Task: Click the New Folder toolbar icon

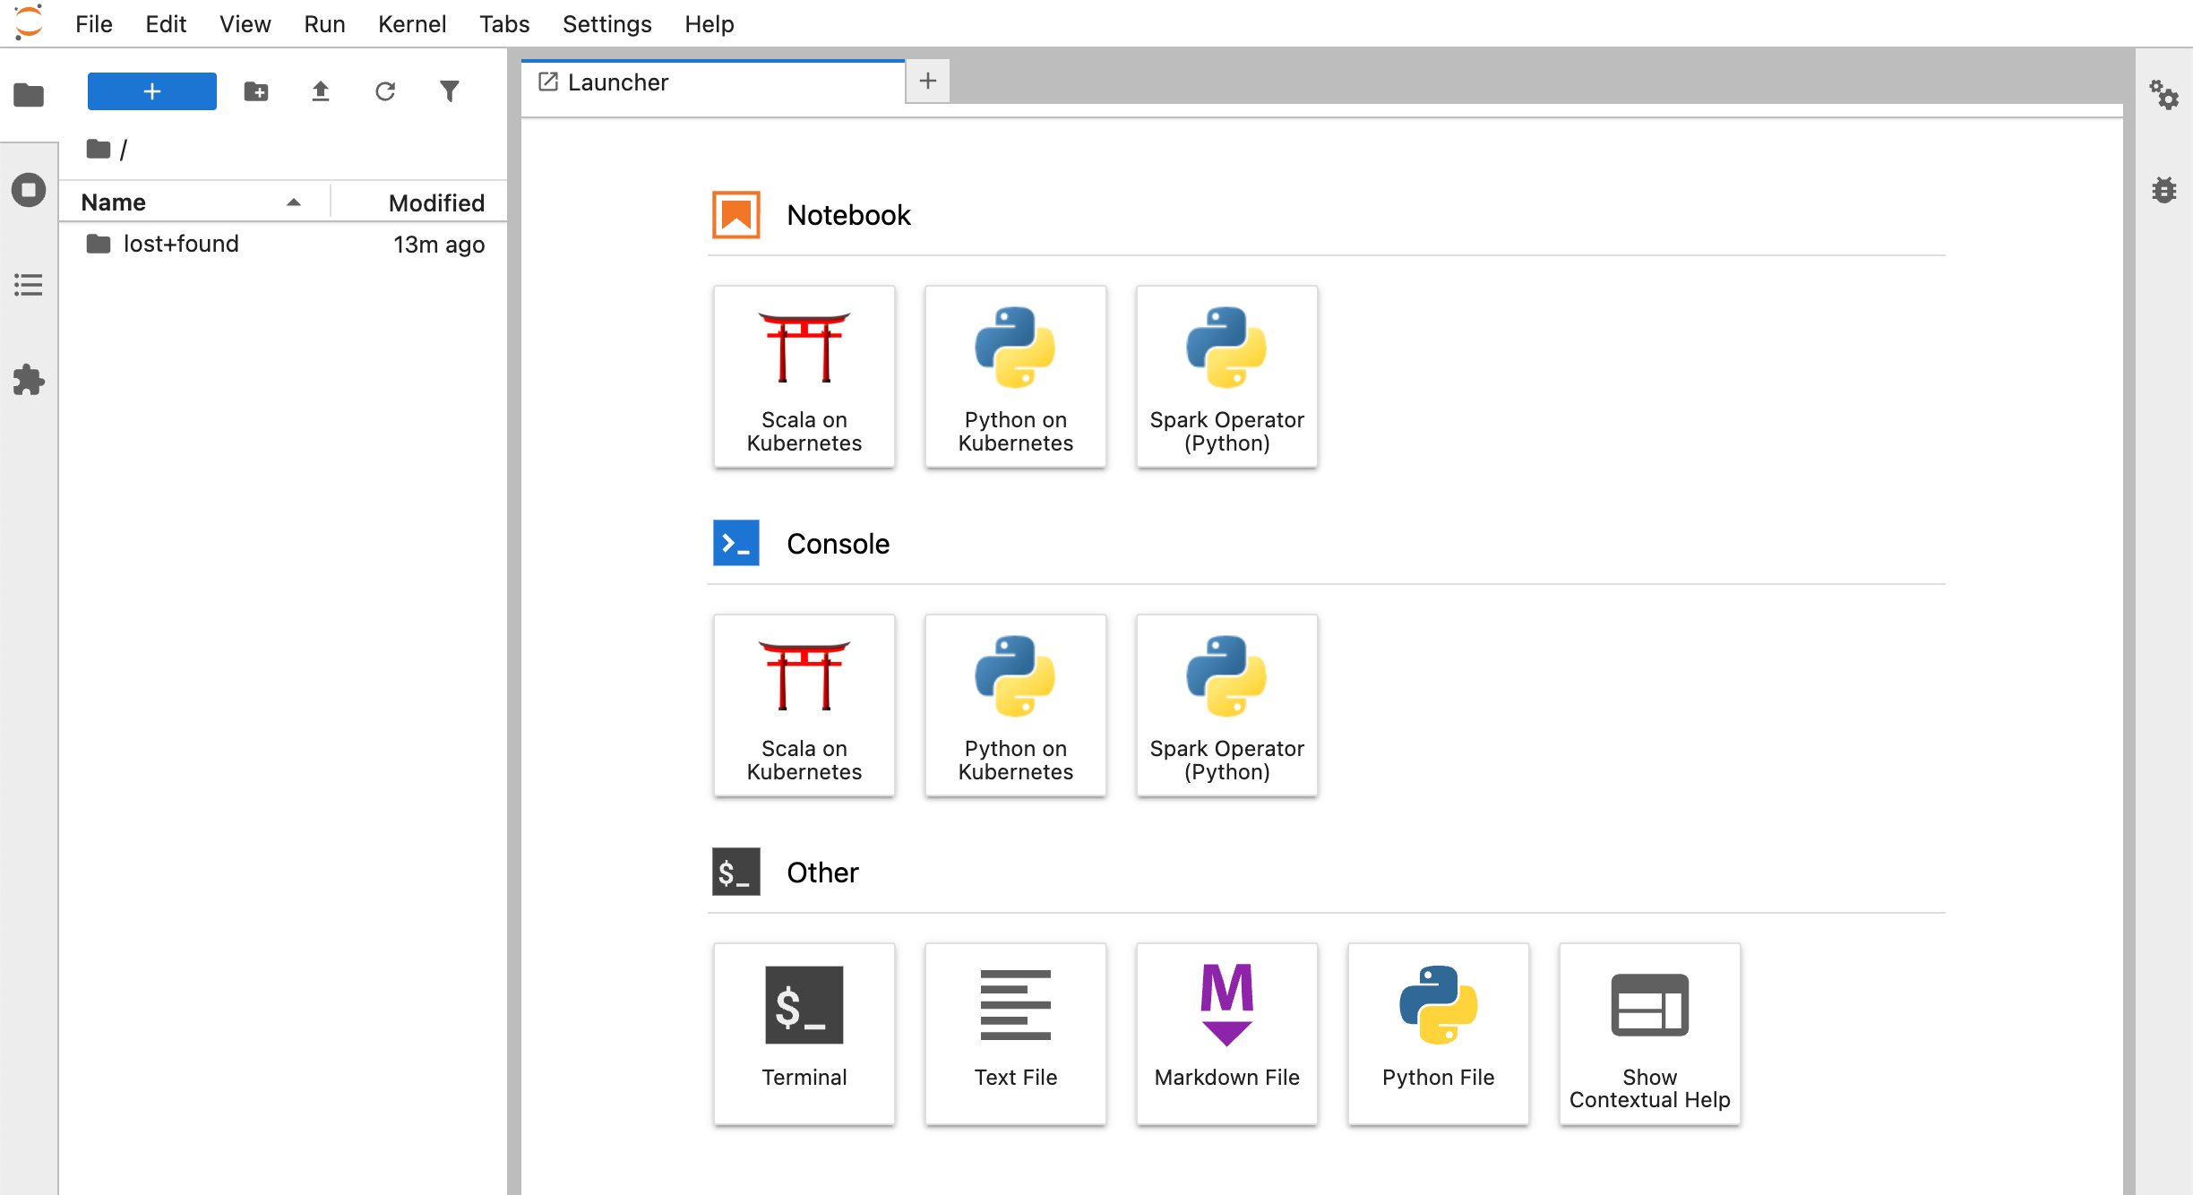Action: tap(256, 91)
